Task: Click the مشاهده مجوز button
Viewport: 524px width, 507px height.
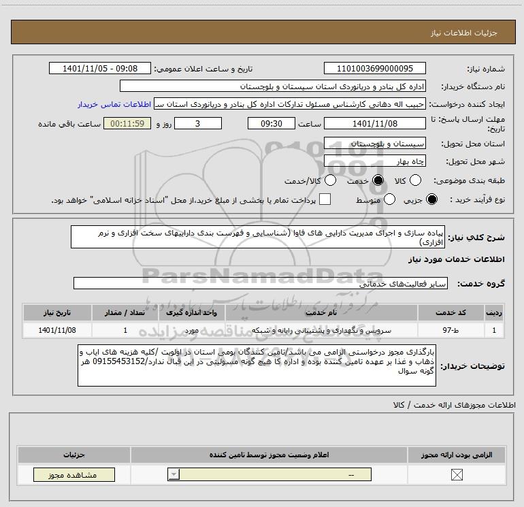Action: (74, 475)
